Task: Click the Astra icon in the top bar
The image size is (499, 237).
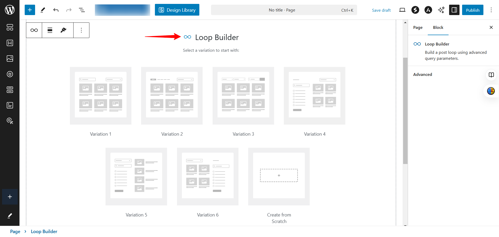Action: click(428, 10)
